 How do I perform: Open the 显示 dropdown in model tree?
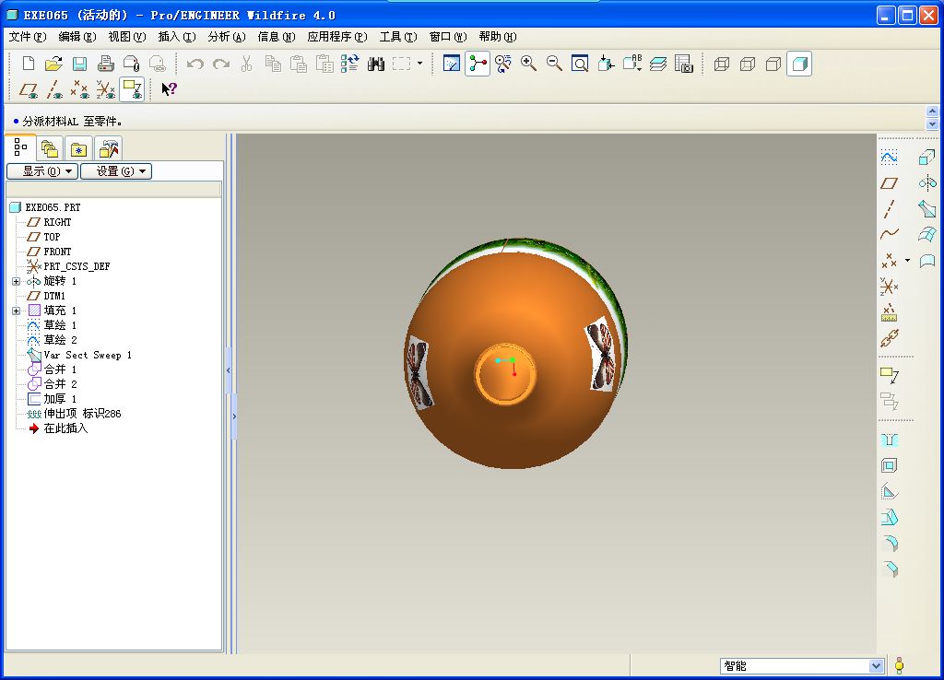tap(42, 170)
